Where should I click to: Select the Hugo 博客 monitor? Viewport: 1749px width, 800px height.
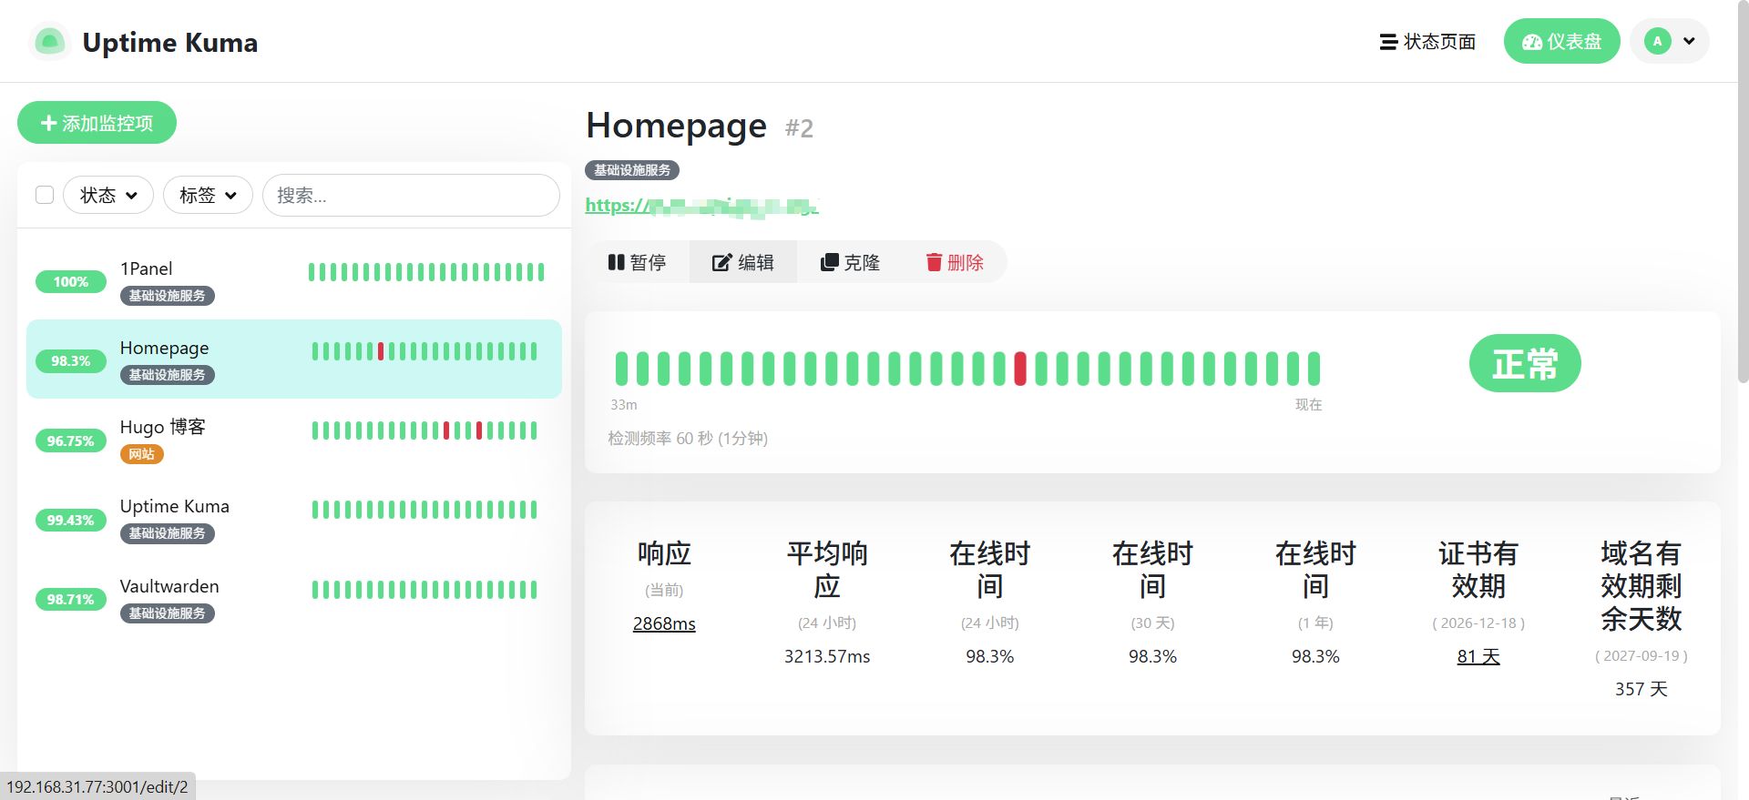pos(294,440)
